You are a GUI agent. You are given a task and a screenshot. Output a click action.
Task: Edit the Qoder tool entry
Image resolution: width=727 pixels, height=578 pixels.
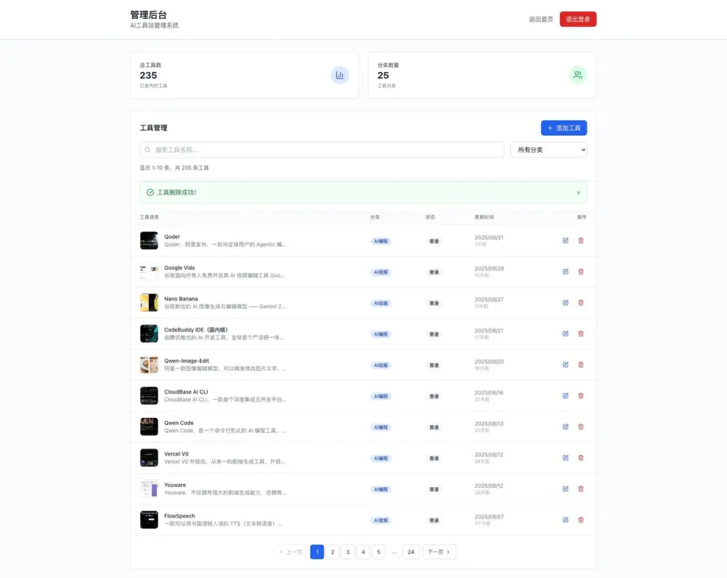point(565,241)
